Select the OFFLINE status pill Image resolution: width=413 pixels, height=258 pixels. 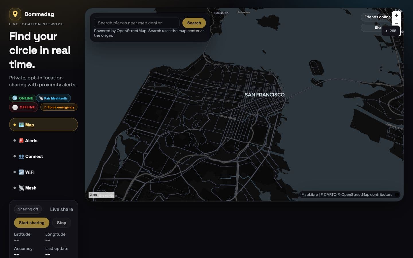(x=24, y=107)
